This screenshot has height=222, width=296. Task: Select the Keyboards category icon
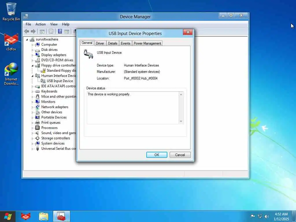[38, 91]
